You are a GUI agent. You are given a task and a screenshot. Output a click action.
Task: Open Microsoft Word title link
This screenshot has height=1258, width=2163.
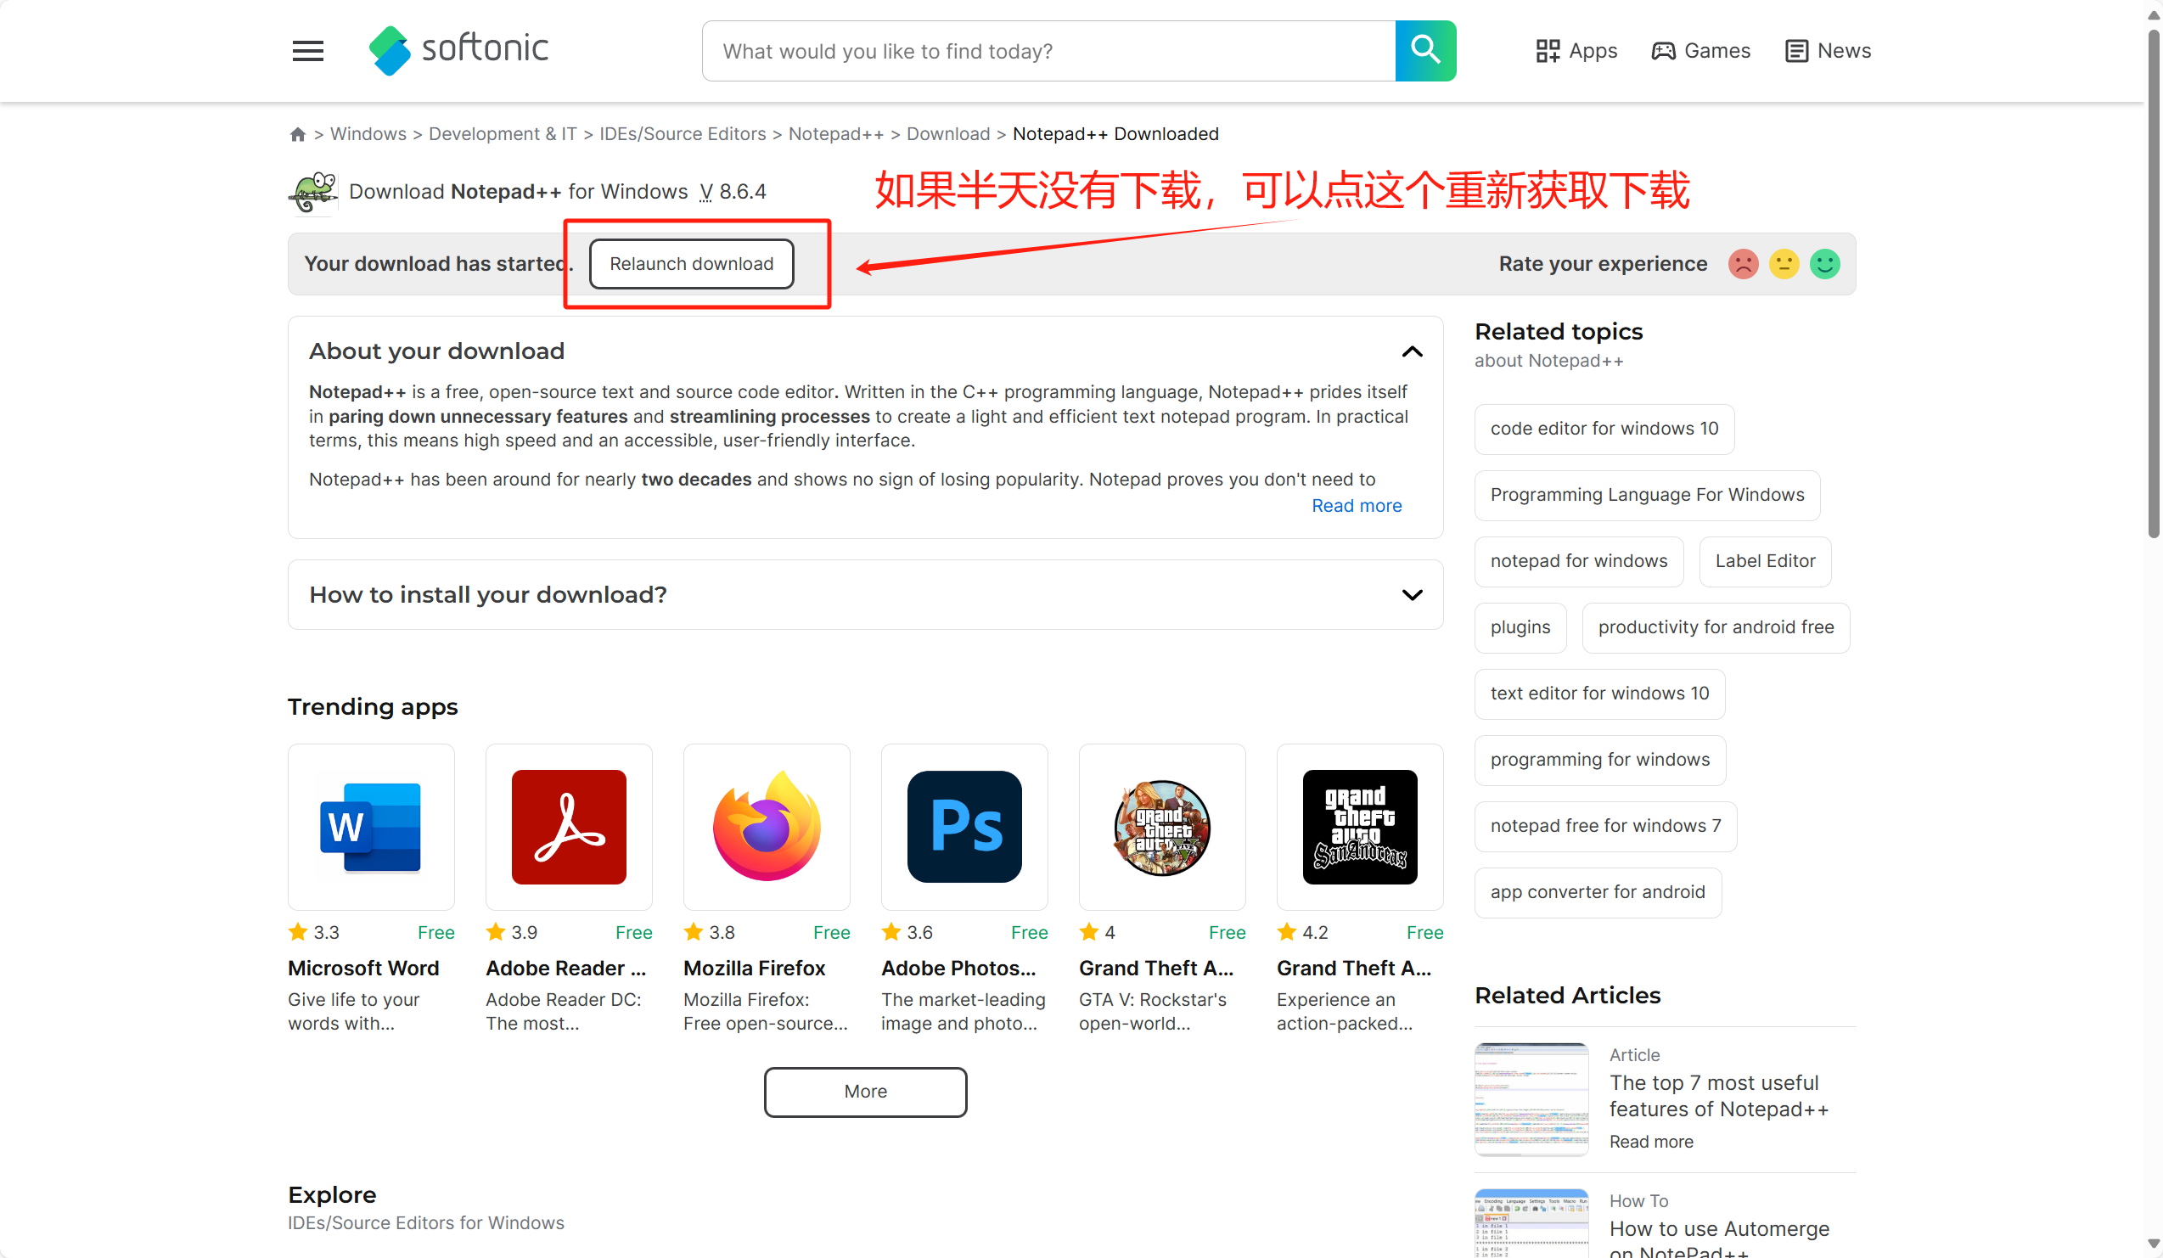pos(363,968)
